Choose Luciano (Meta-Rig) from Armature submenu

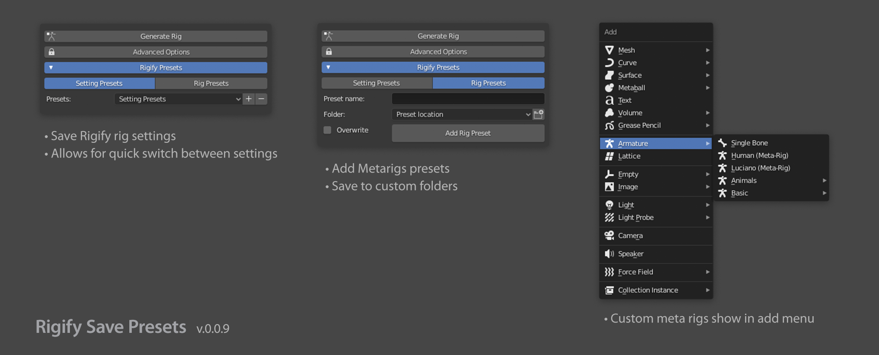click(x=771, y=168)
